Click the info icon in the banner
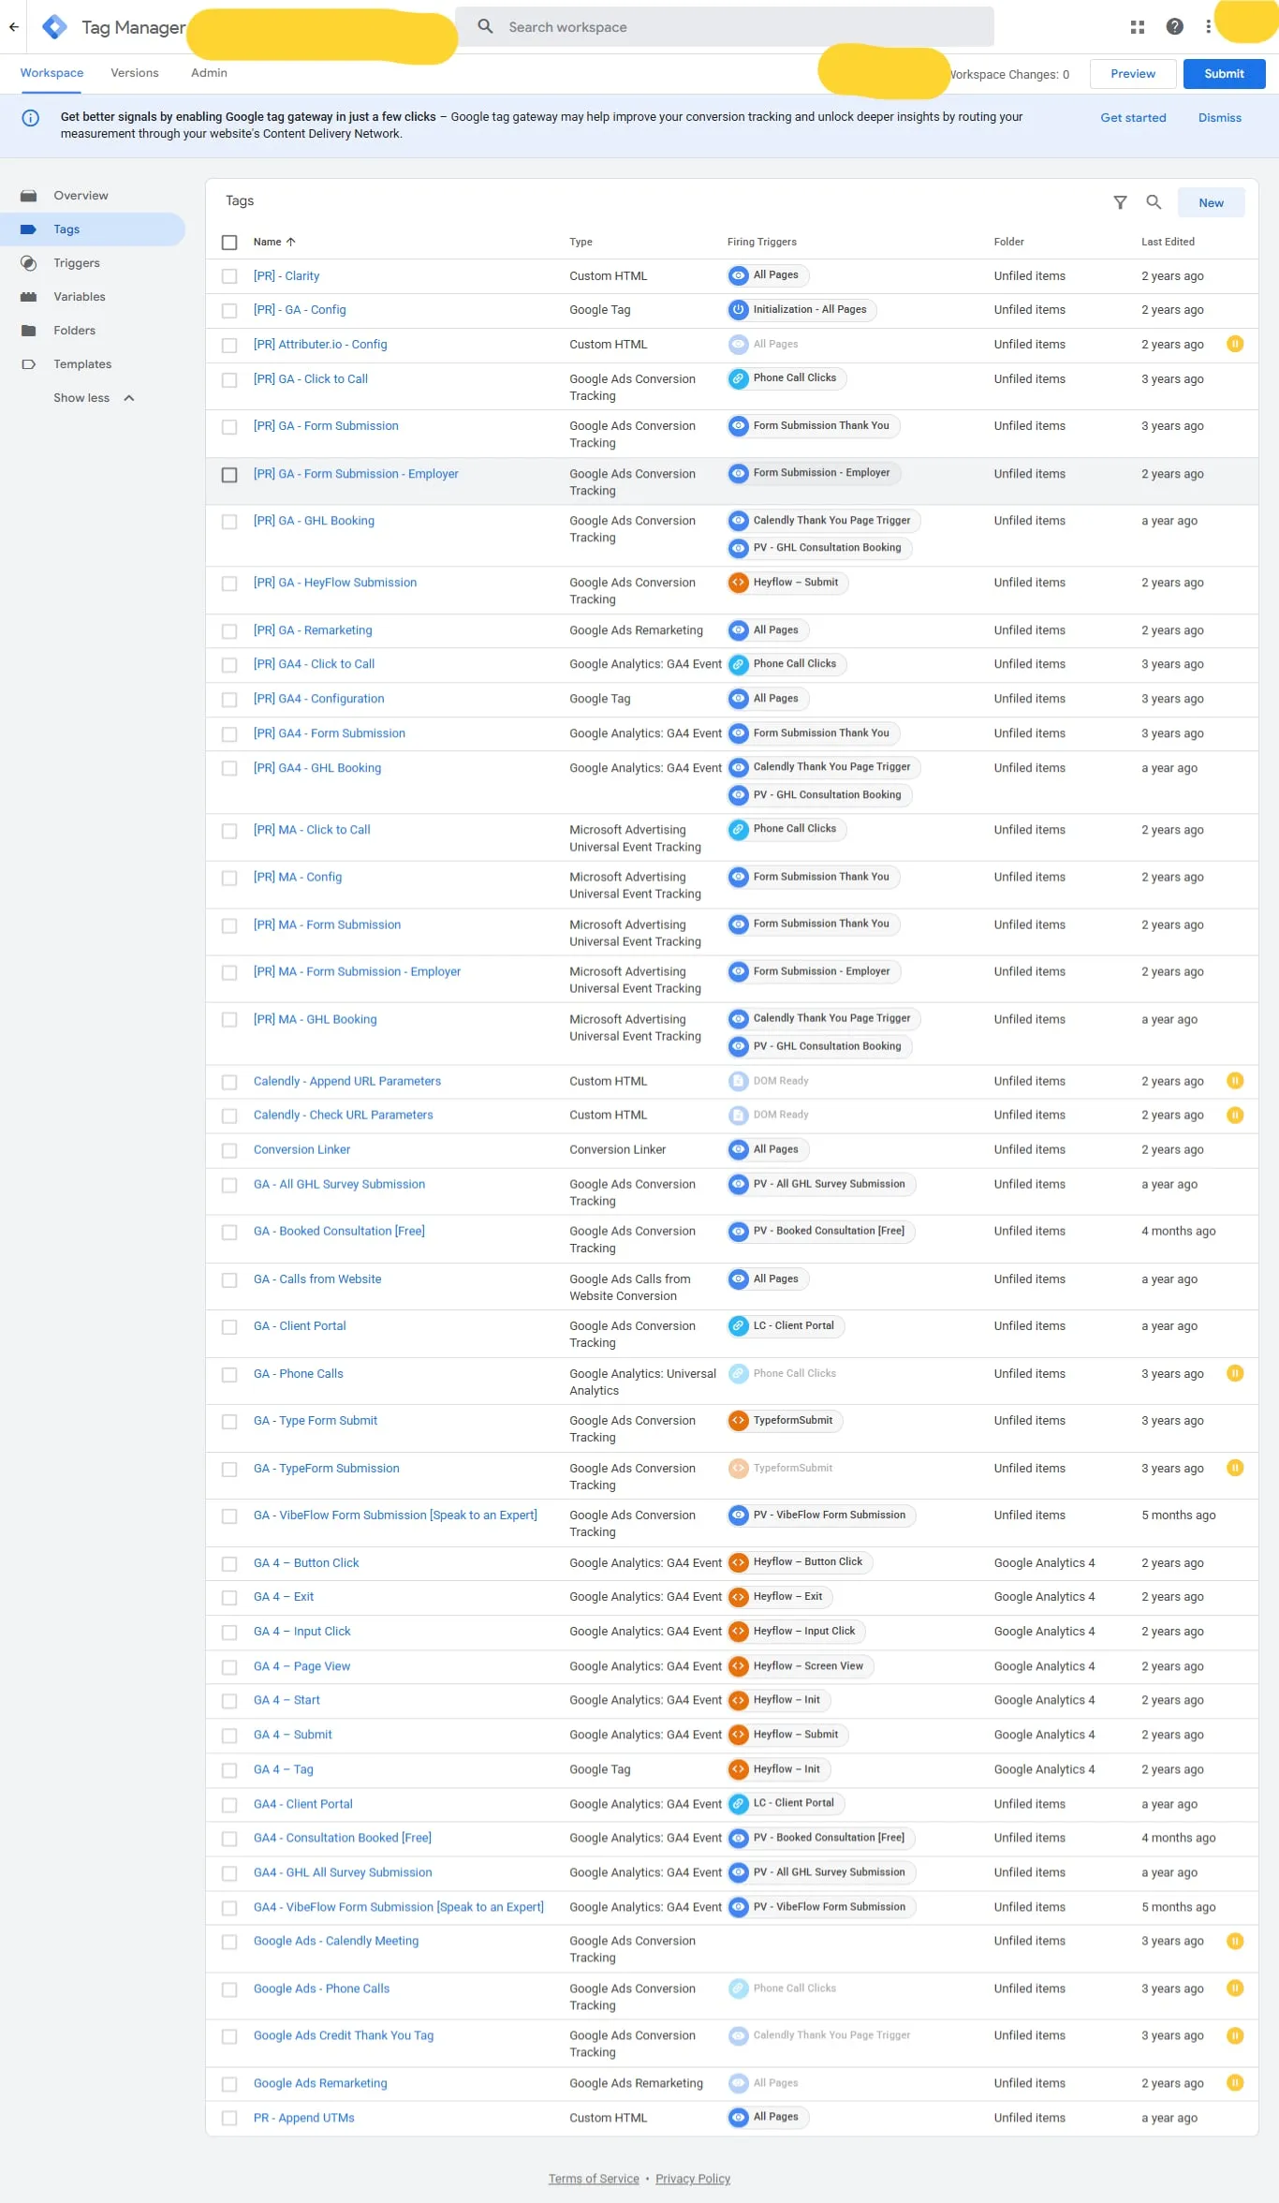This screenshot has width=1279, height=2203. [x=30, y=118]
